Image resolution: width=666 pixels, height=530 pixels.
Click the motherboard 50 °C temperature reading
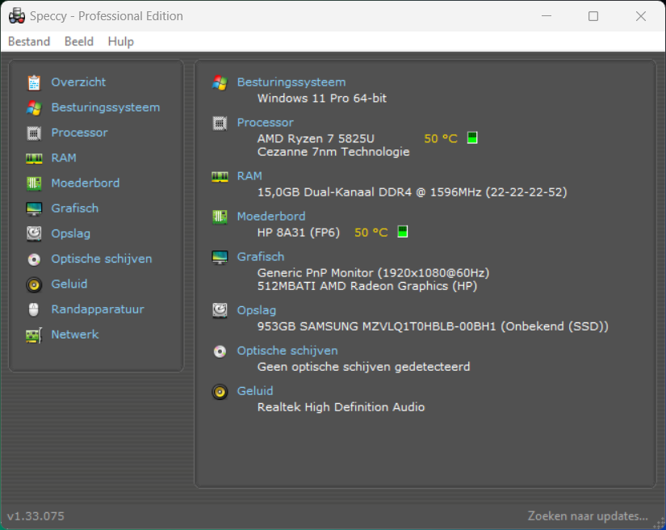(x=371, y=233)
